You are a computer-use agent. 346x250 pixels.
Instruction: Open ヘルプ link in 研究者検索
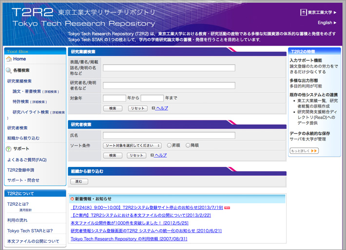[160, 155]
